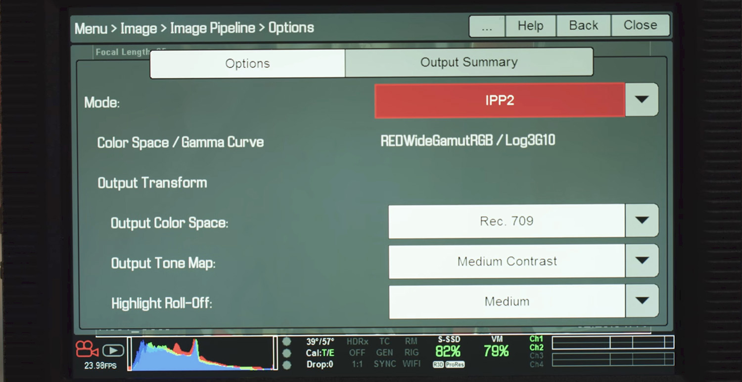The image size is (742, 382).
Task: Tap the red camera record-mode icon
Action: [x=87, y=350]
